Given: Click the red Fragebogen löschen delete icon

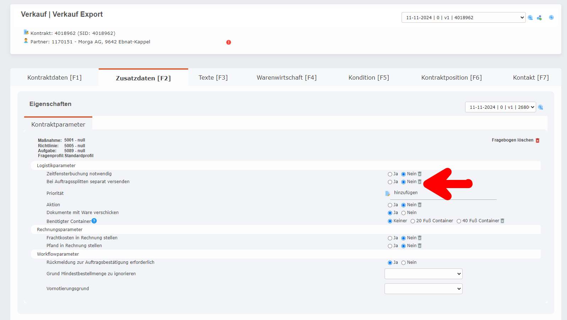Looking at the screenshot, I should 538,140.
